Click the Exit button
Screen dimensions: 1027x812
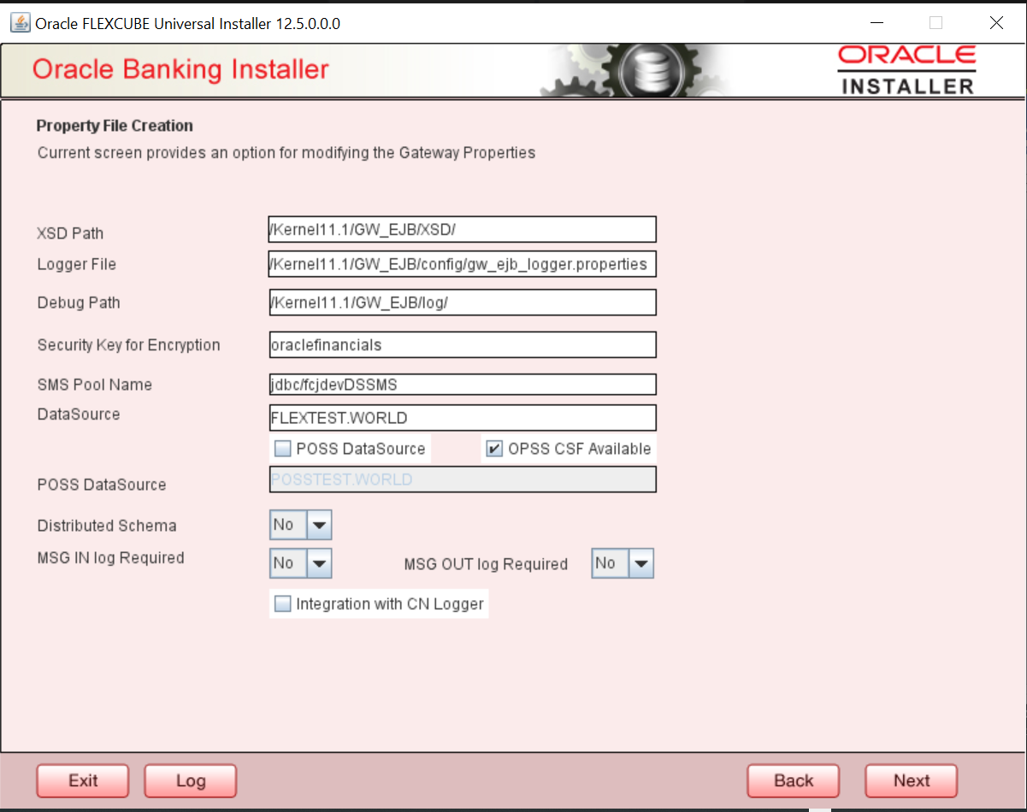[x=83, y=780]
